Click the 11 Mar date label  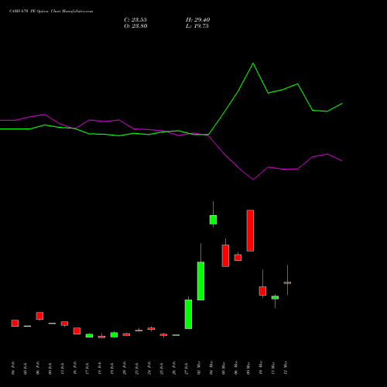click(x=273, y=368)
